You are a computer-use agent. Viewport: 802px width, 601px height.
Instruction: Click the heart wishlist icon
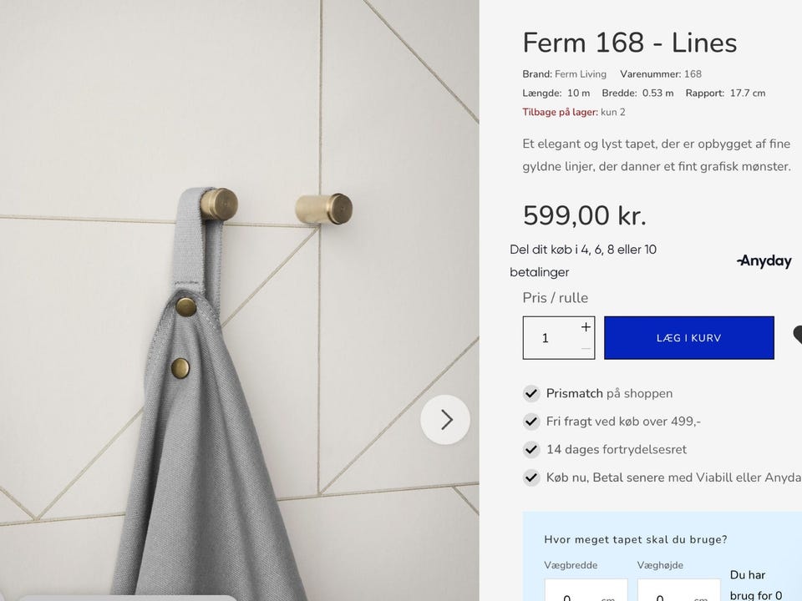(x=797, y=336)
